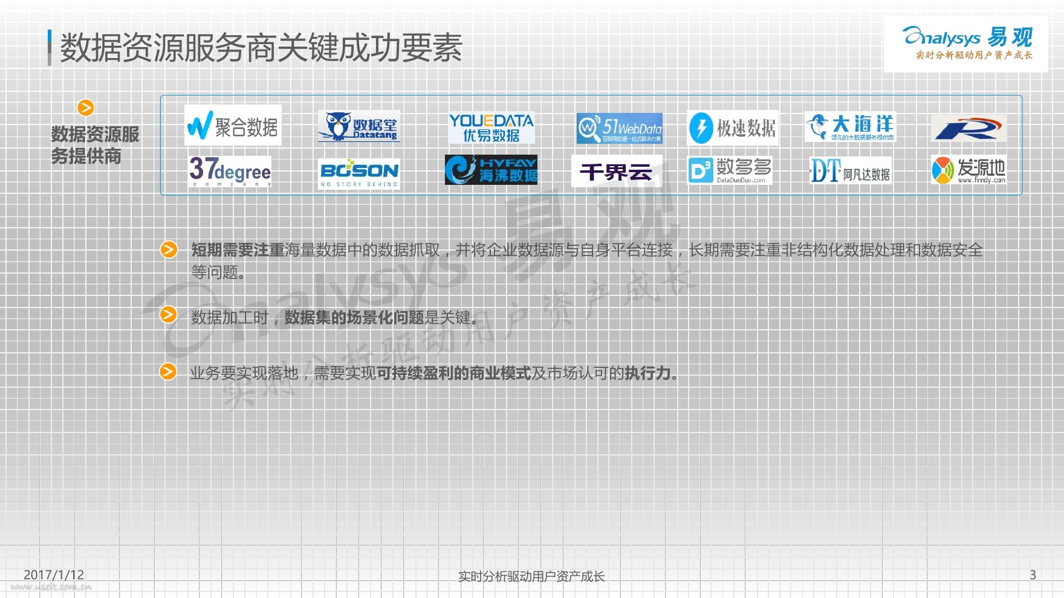Click the 数多多 DataDuoDuo logo

point(730,170)
